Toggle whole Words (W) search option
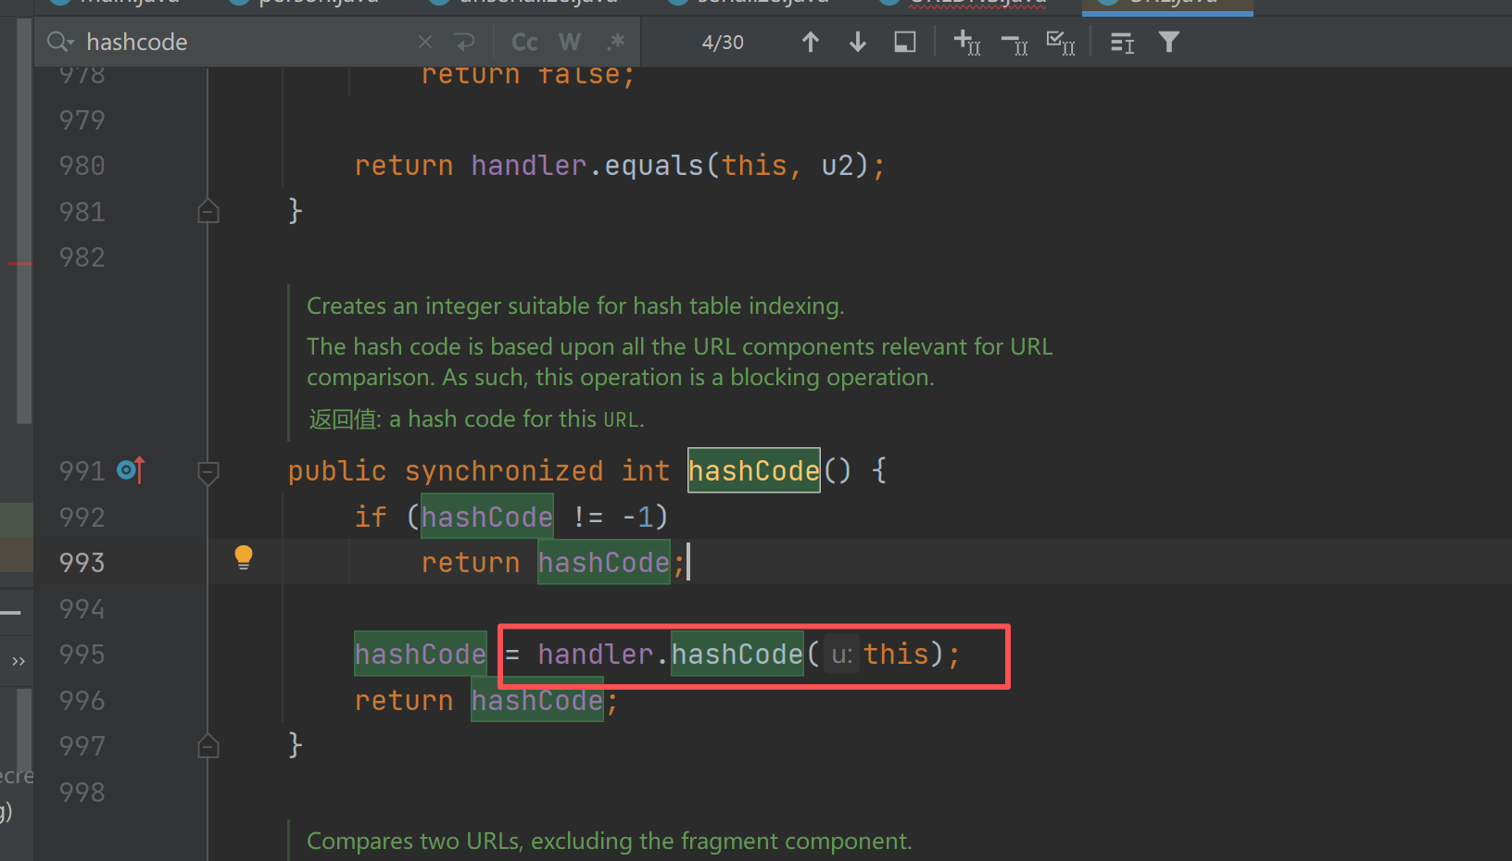 click(x=570, y=42)
